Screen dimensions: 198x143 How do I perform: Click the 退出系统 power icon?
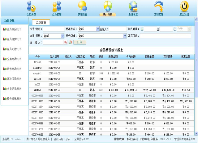coord(184,7)
